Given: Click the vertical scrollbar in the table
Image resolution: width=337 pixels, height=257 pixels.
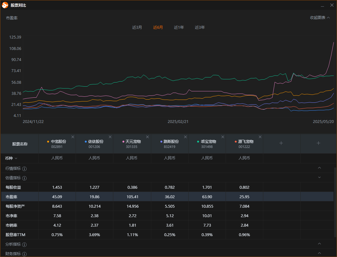Looking at the screenshot, I should click(x=335, y=202).
